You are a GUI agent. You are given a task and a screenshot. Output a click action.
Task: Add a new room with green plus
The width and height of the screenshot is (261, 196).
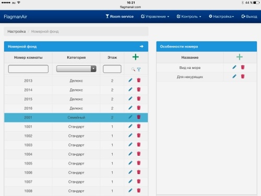tap(136, 57)
